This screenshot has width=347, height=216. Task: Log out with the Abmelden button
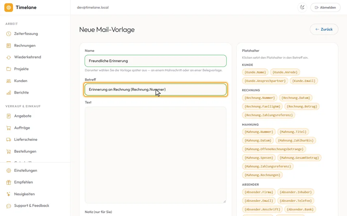point(325,8)
